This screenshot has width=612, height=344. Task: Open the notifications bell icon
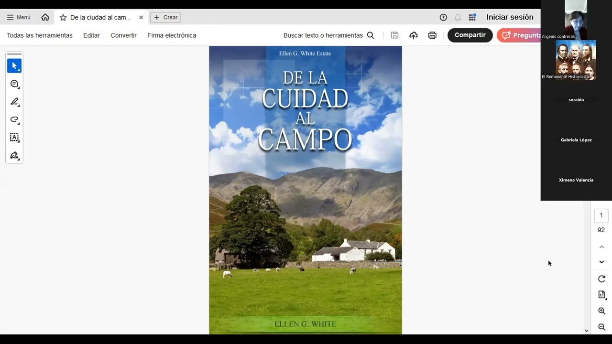458,17
